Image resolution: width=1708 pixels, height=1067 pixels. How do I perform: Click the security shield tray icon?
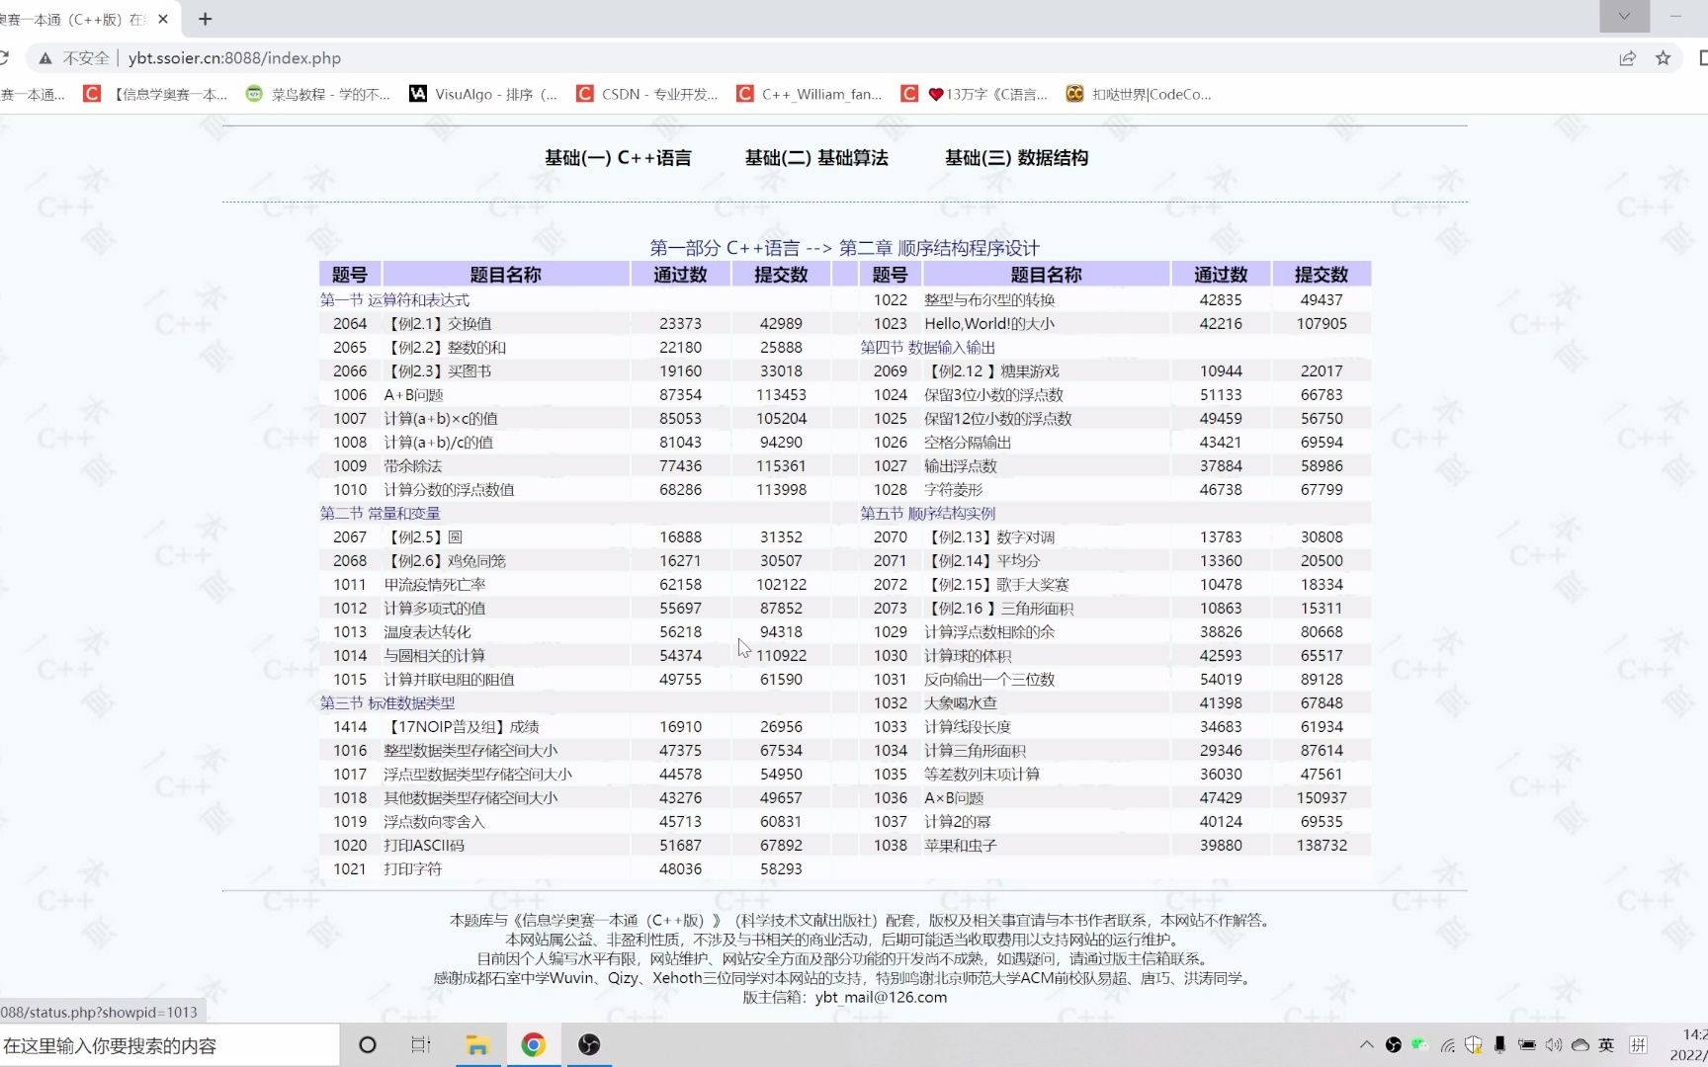click(x=1474, y=1045)
